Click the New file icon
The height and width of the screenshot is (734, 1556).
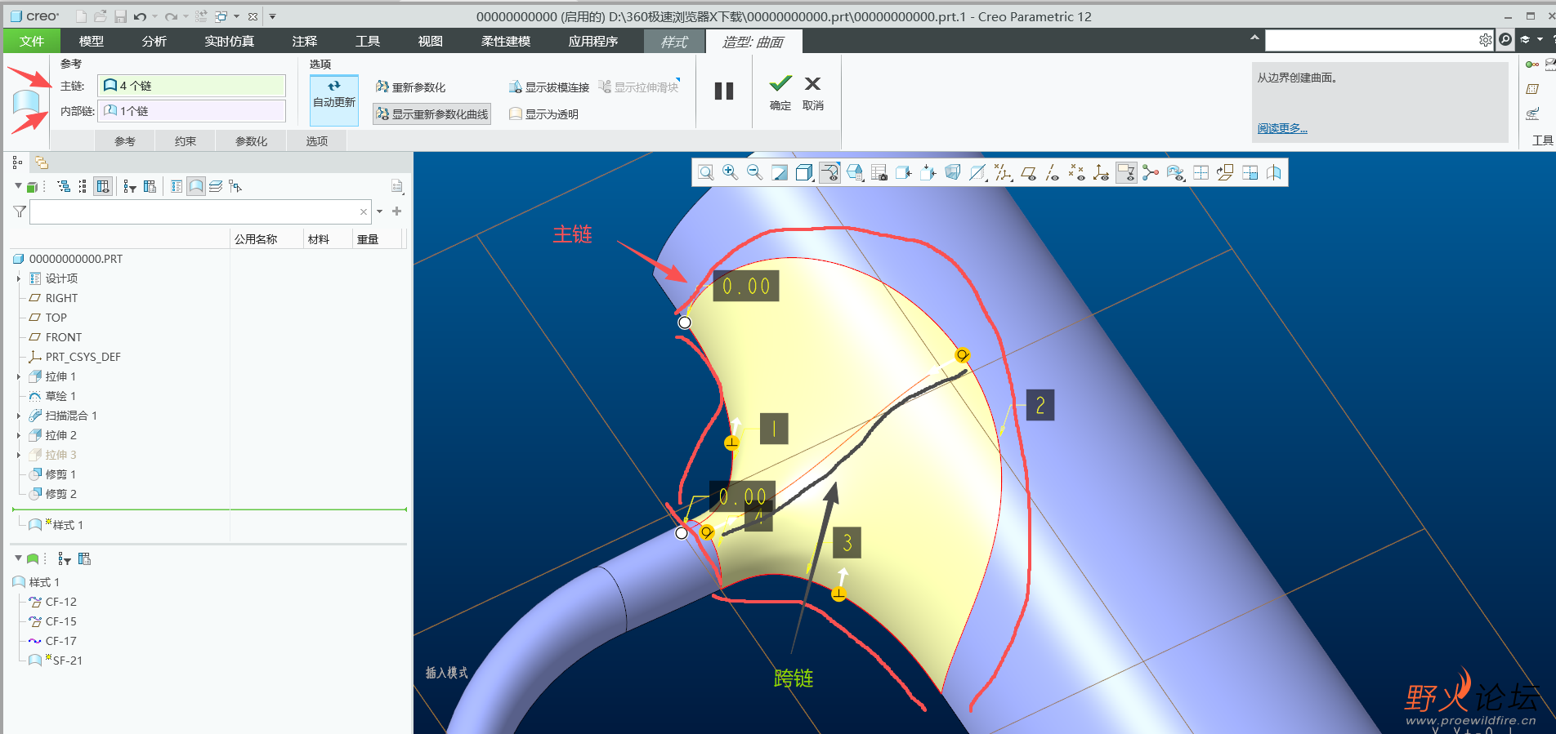pos(81,16)
